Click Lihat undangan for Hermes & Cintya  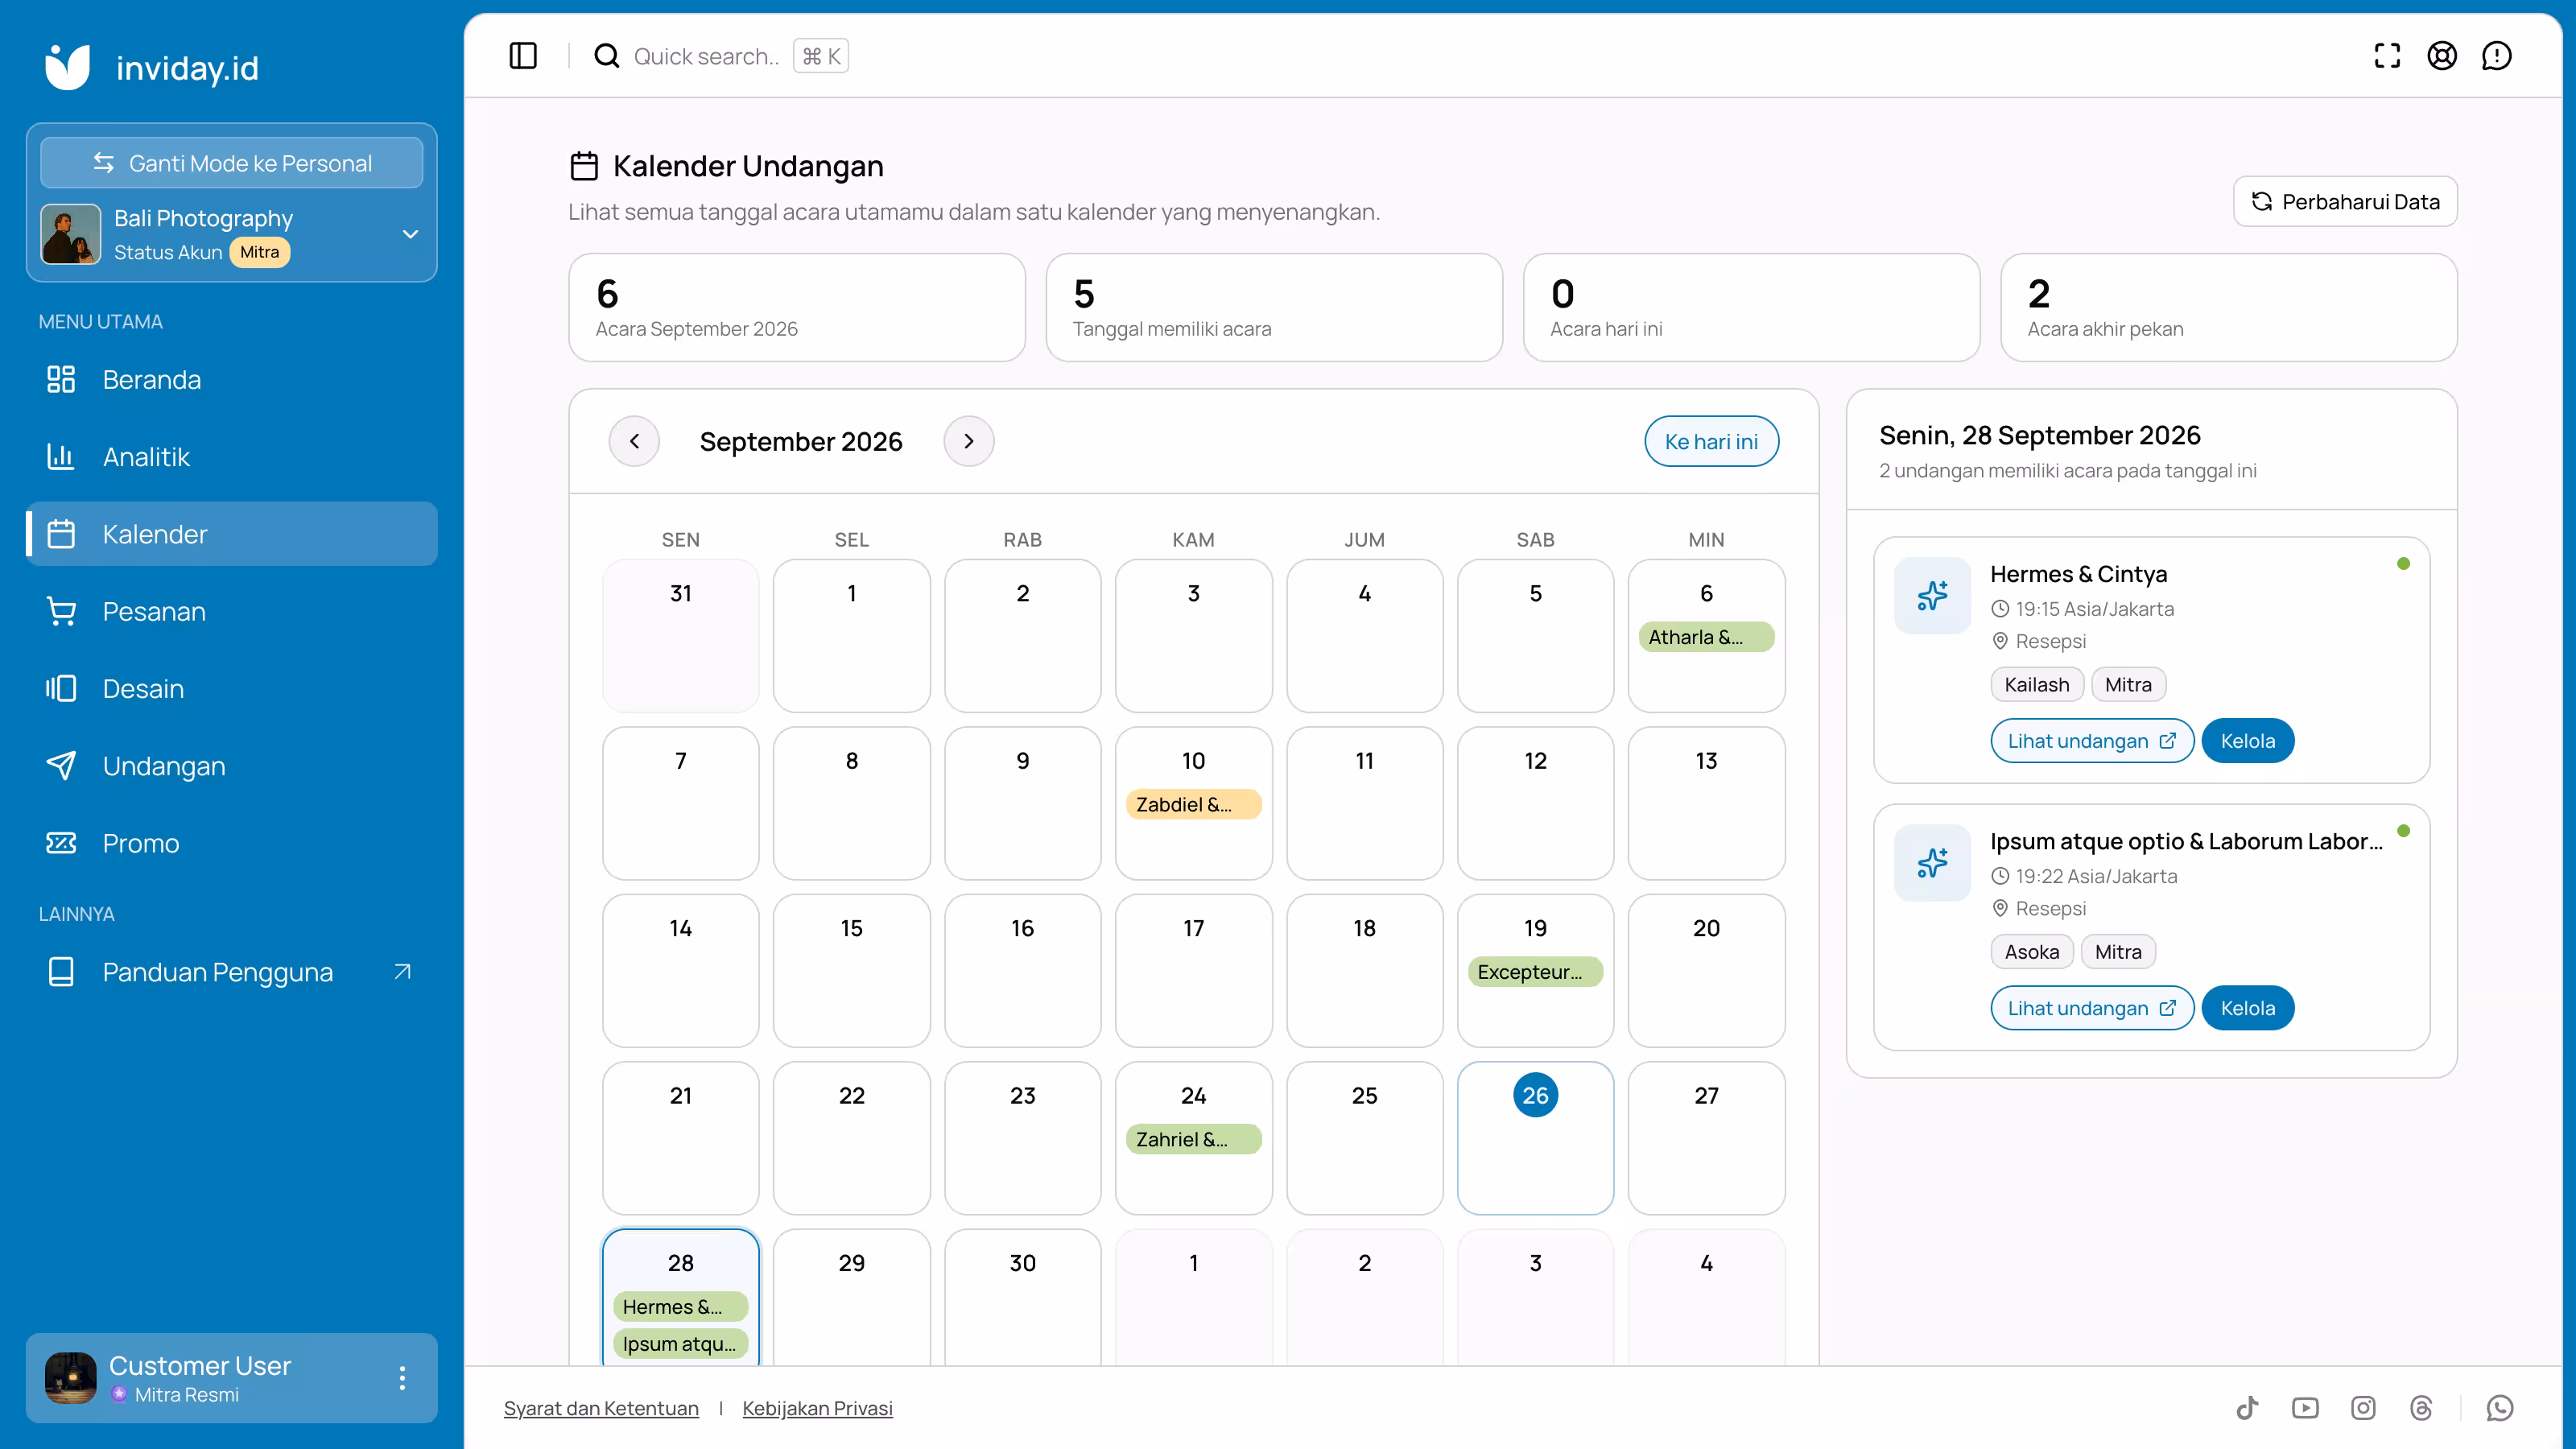tap(2092, 741)
